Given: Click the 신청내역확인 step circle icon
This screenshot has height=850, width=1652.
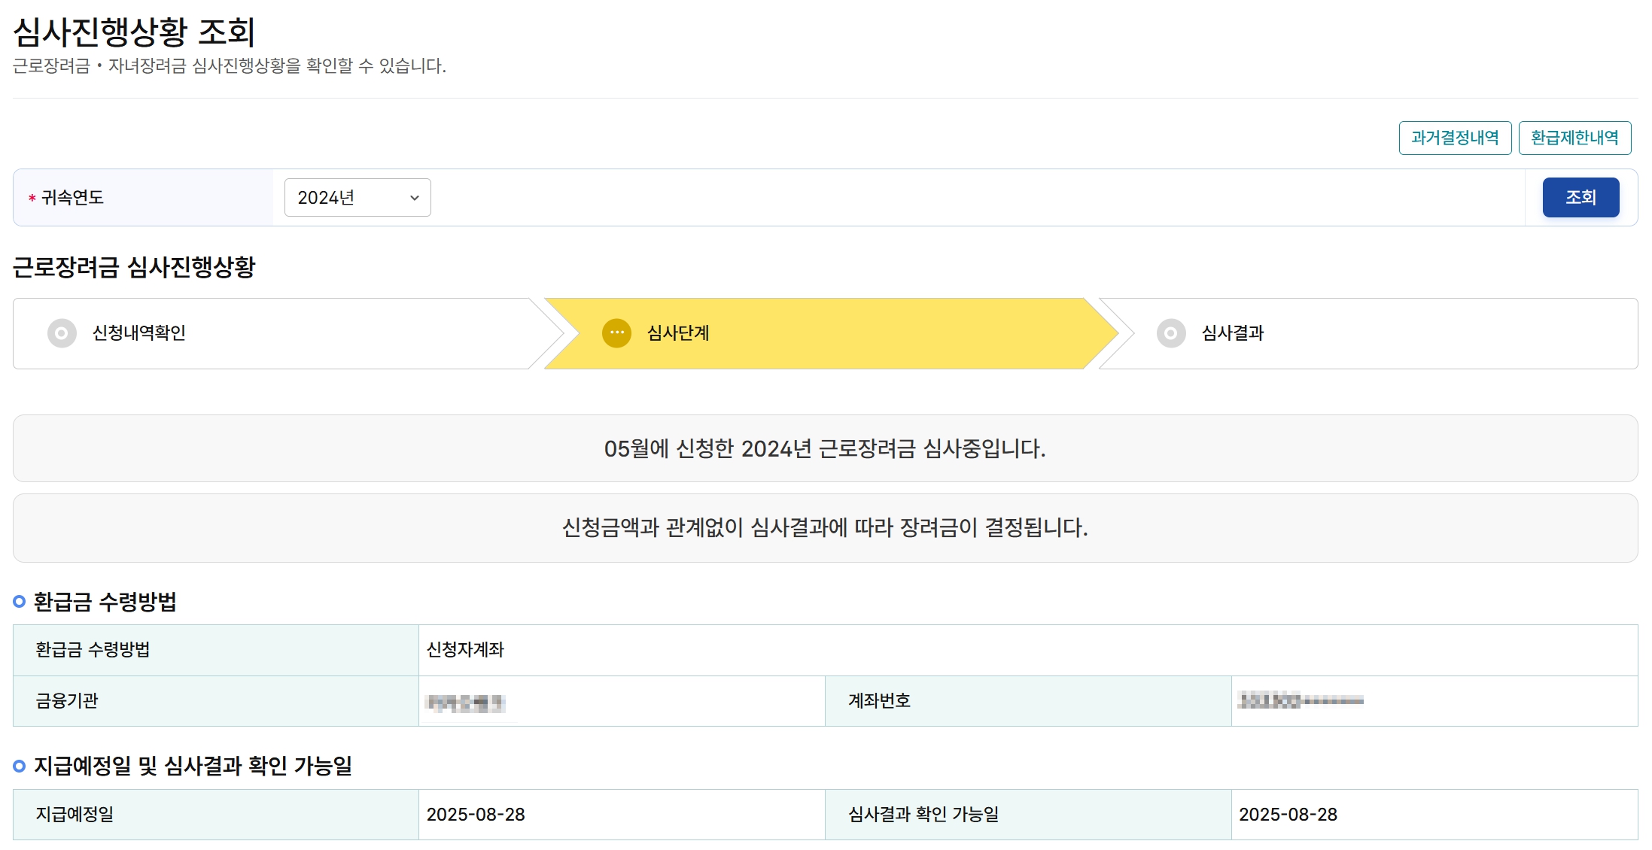Looking at the screenshot, I should point(62,333).
